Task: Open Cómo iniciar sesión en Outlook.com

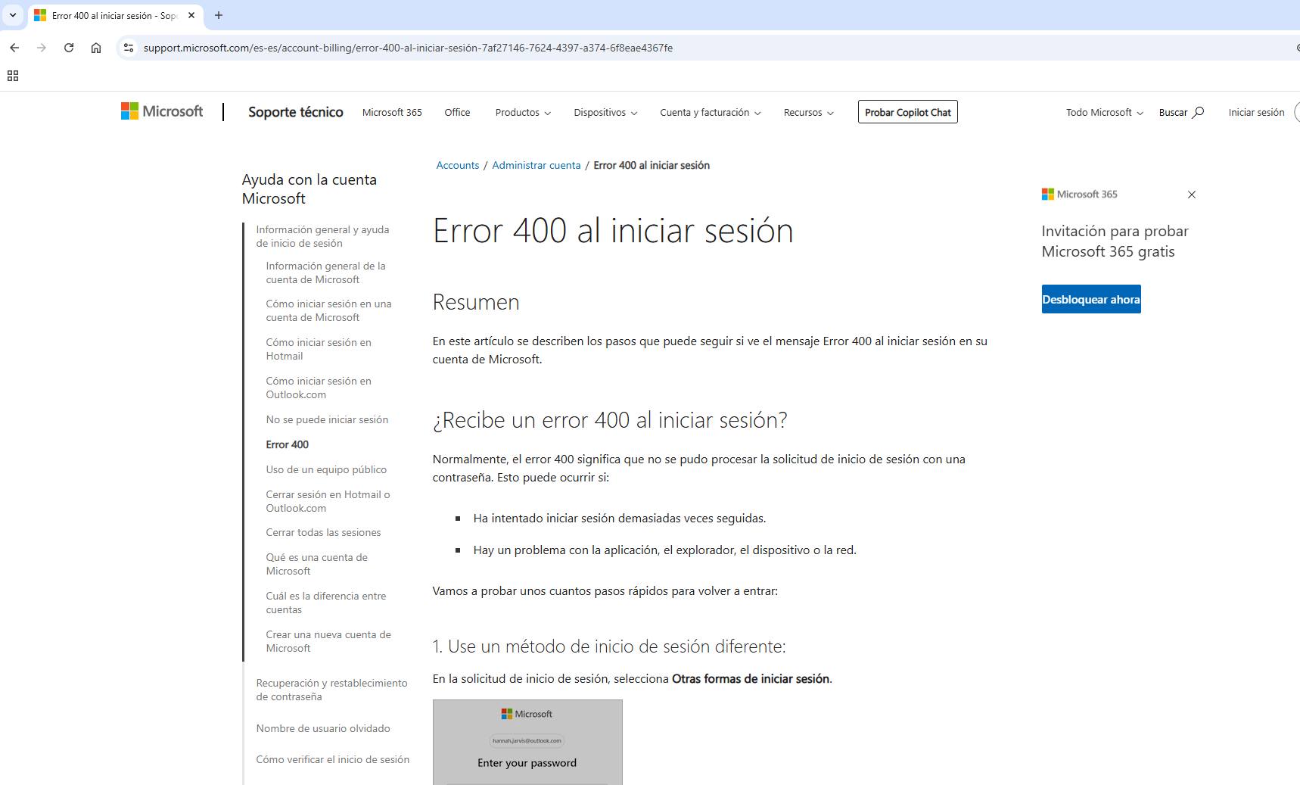Action: click(319, 388)
